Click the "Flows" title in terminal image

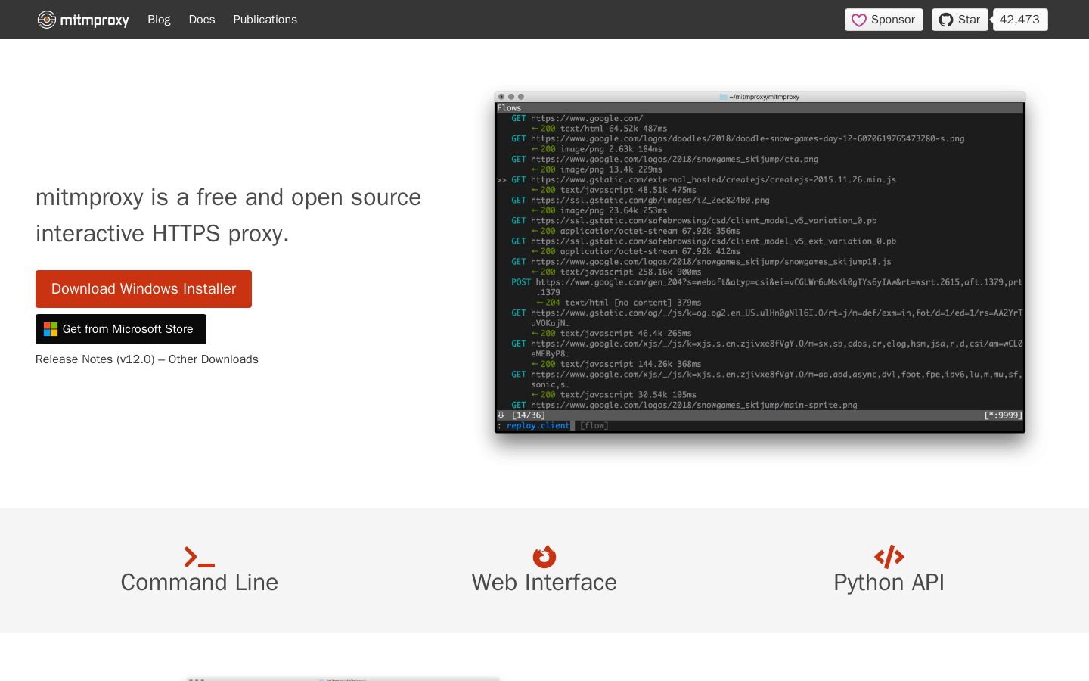tap(509, 108)
